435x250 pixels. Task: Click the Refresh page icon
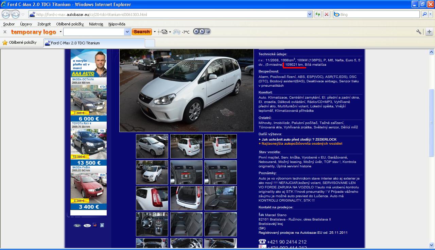pyautogui.click(x=318, y=14)
